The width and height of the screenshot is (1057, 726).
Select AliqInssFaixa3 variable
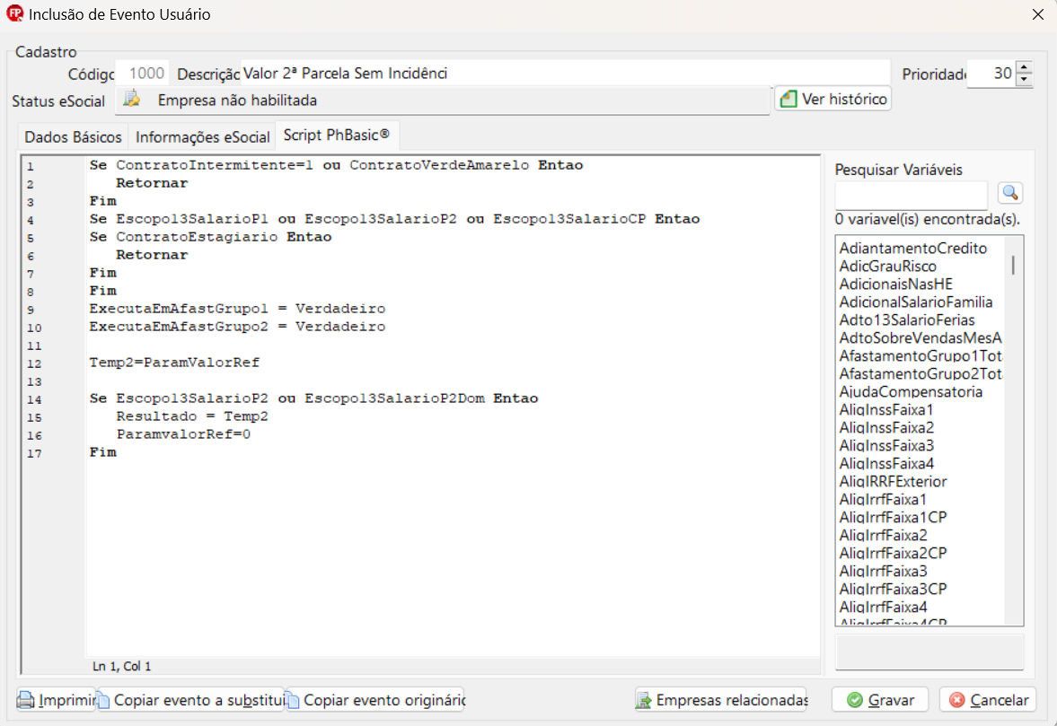[x=885, y=445]
